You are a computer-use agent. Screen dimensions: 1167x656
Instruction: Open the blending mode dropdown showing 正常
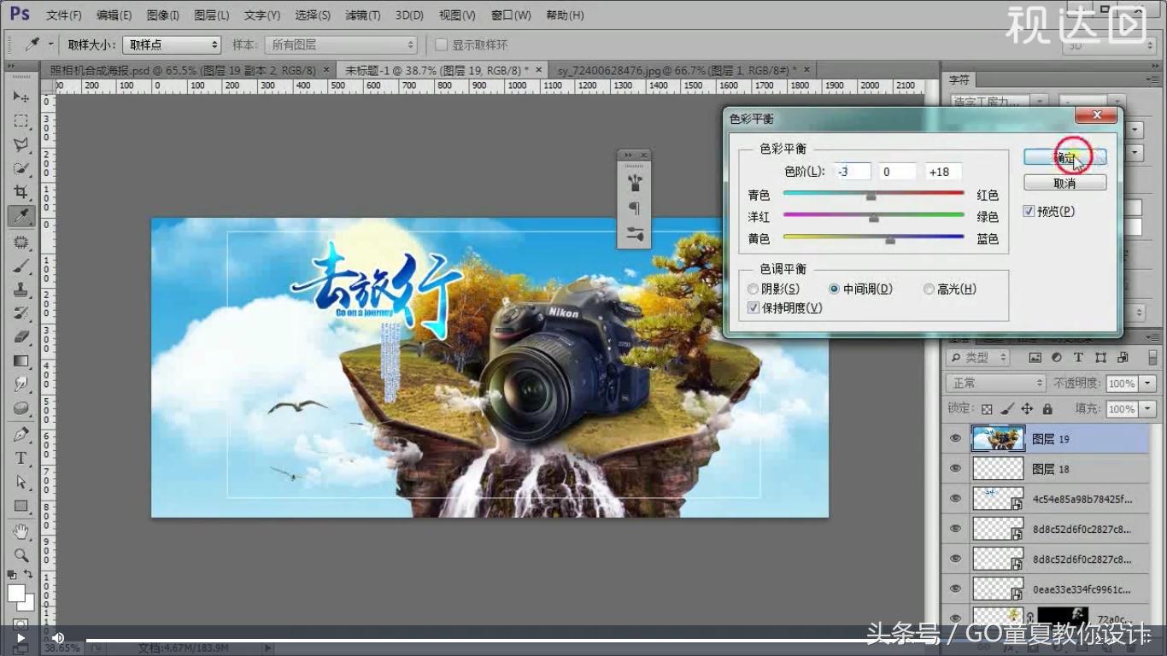pos(994,383)
